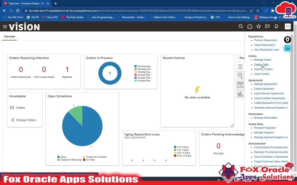297x185 pixels.
Task: Open Import Requisitions task
Action: (x=265, y=45)
